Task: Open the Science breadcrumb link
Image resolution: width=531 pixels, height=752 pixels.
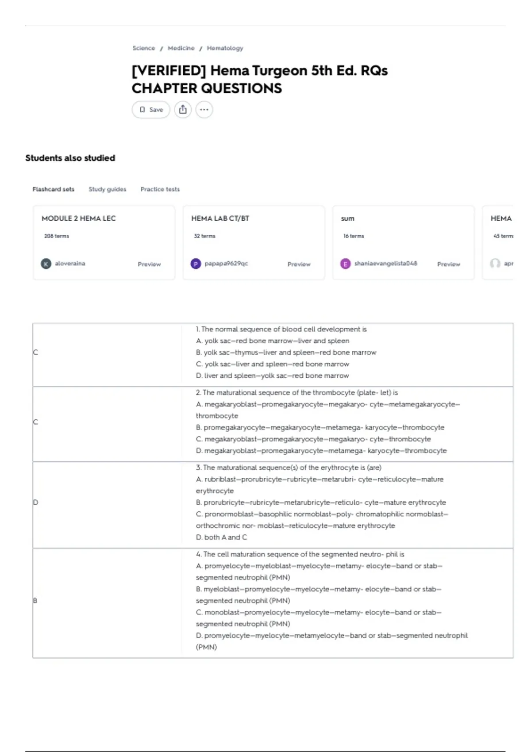Action: tap(144, 48)
